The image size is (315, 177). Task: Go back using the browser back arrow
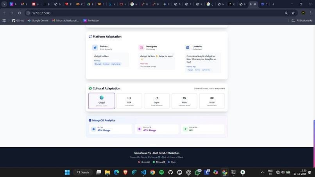(x=5, y=13)
